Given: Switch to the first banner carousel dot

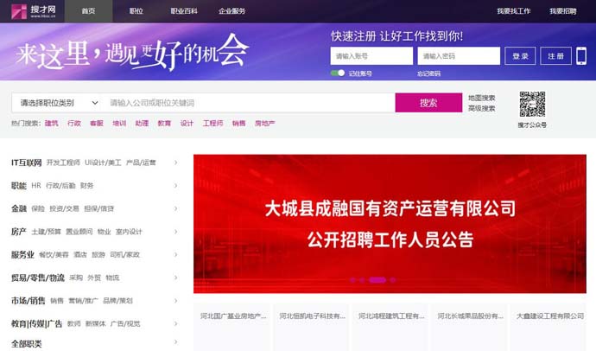Looking at the screenshot, I should (x=352, y=280).
